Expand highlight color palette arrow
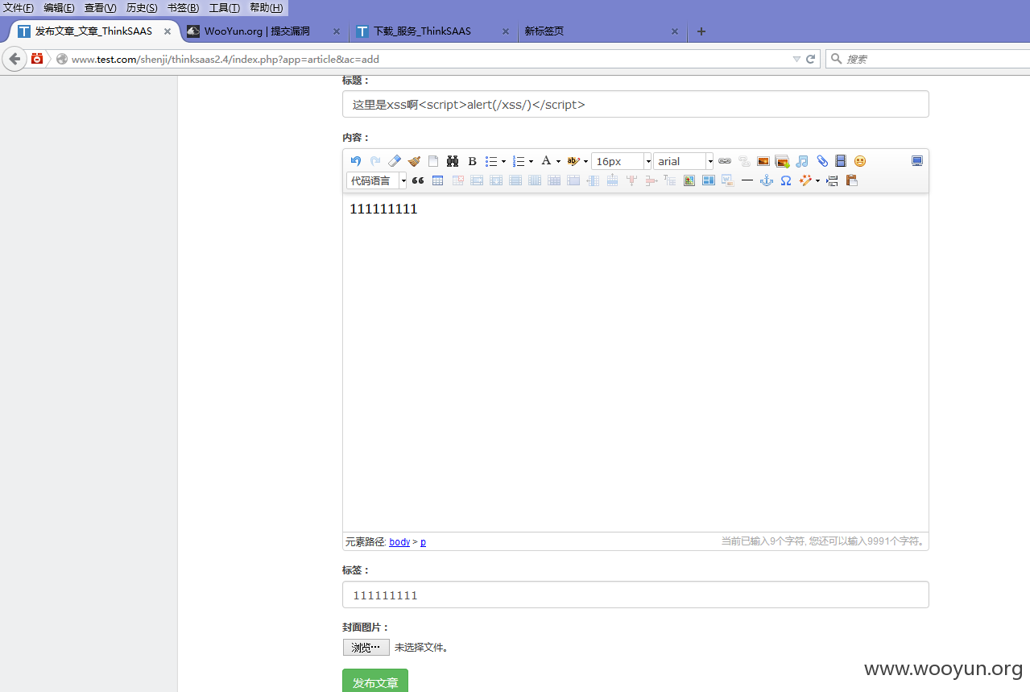 click(x=585, y=161)
